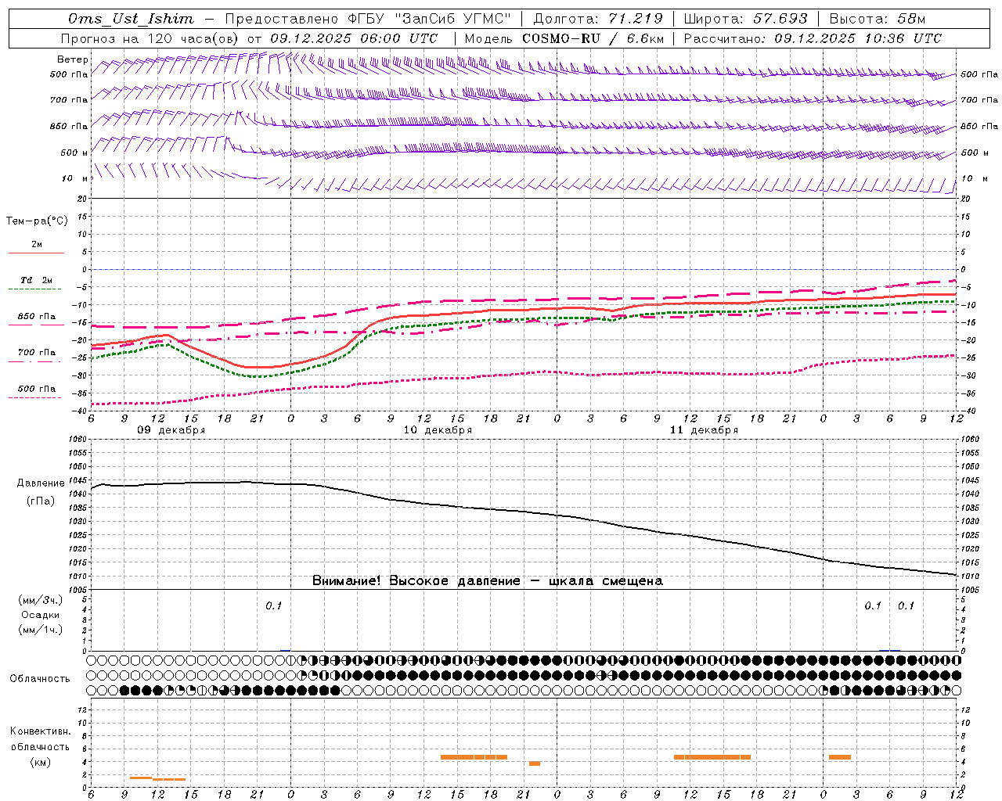Click the 11 декабря date label
Screen dimensions: 1002x801
(x=704, y=430)
